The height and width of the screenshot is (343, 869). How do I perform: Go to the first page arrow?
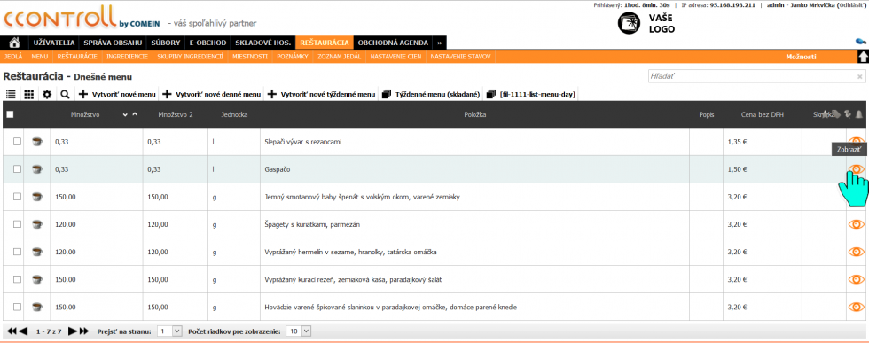12,331
